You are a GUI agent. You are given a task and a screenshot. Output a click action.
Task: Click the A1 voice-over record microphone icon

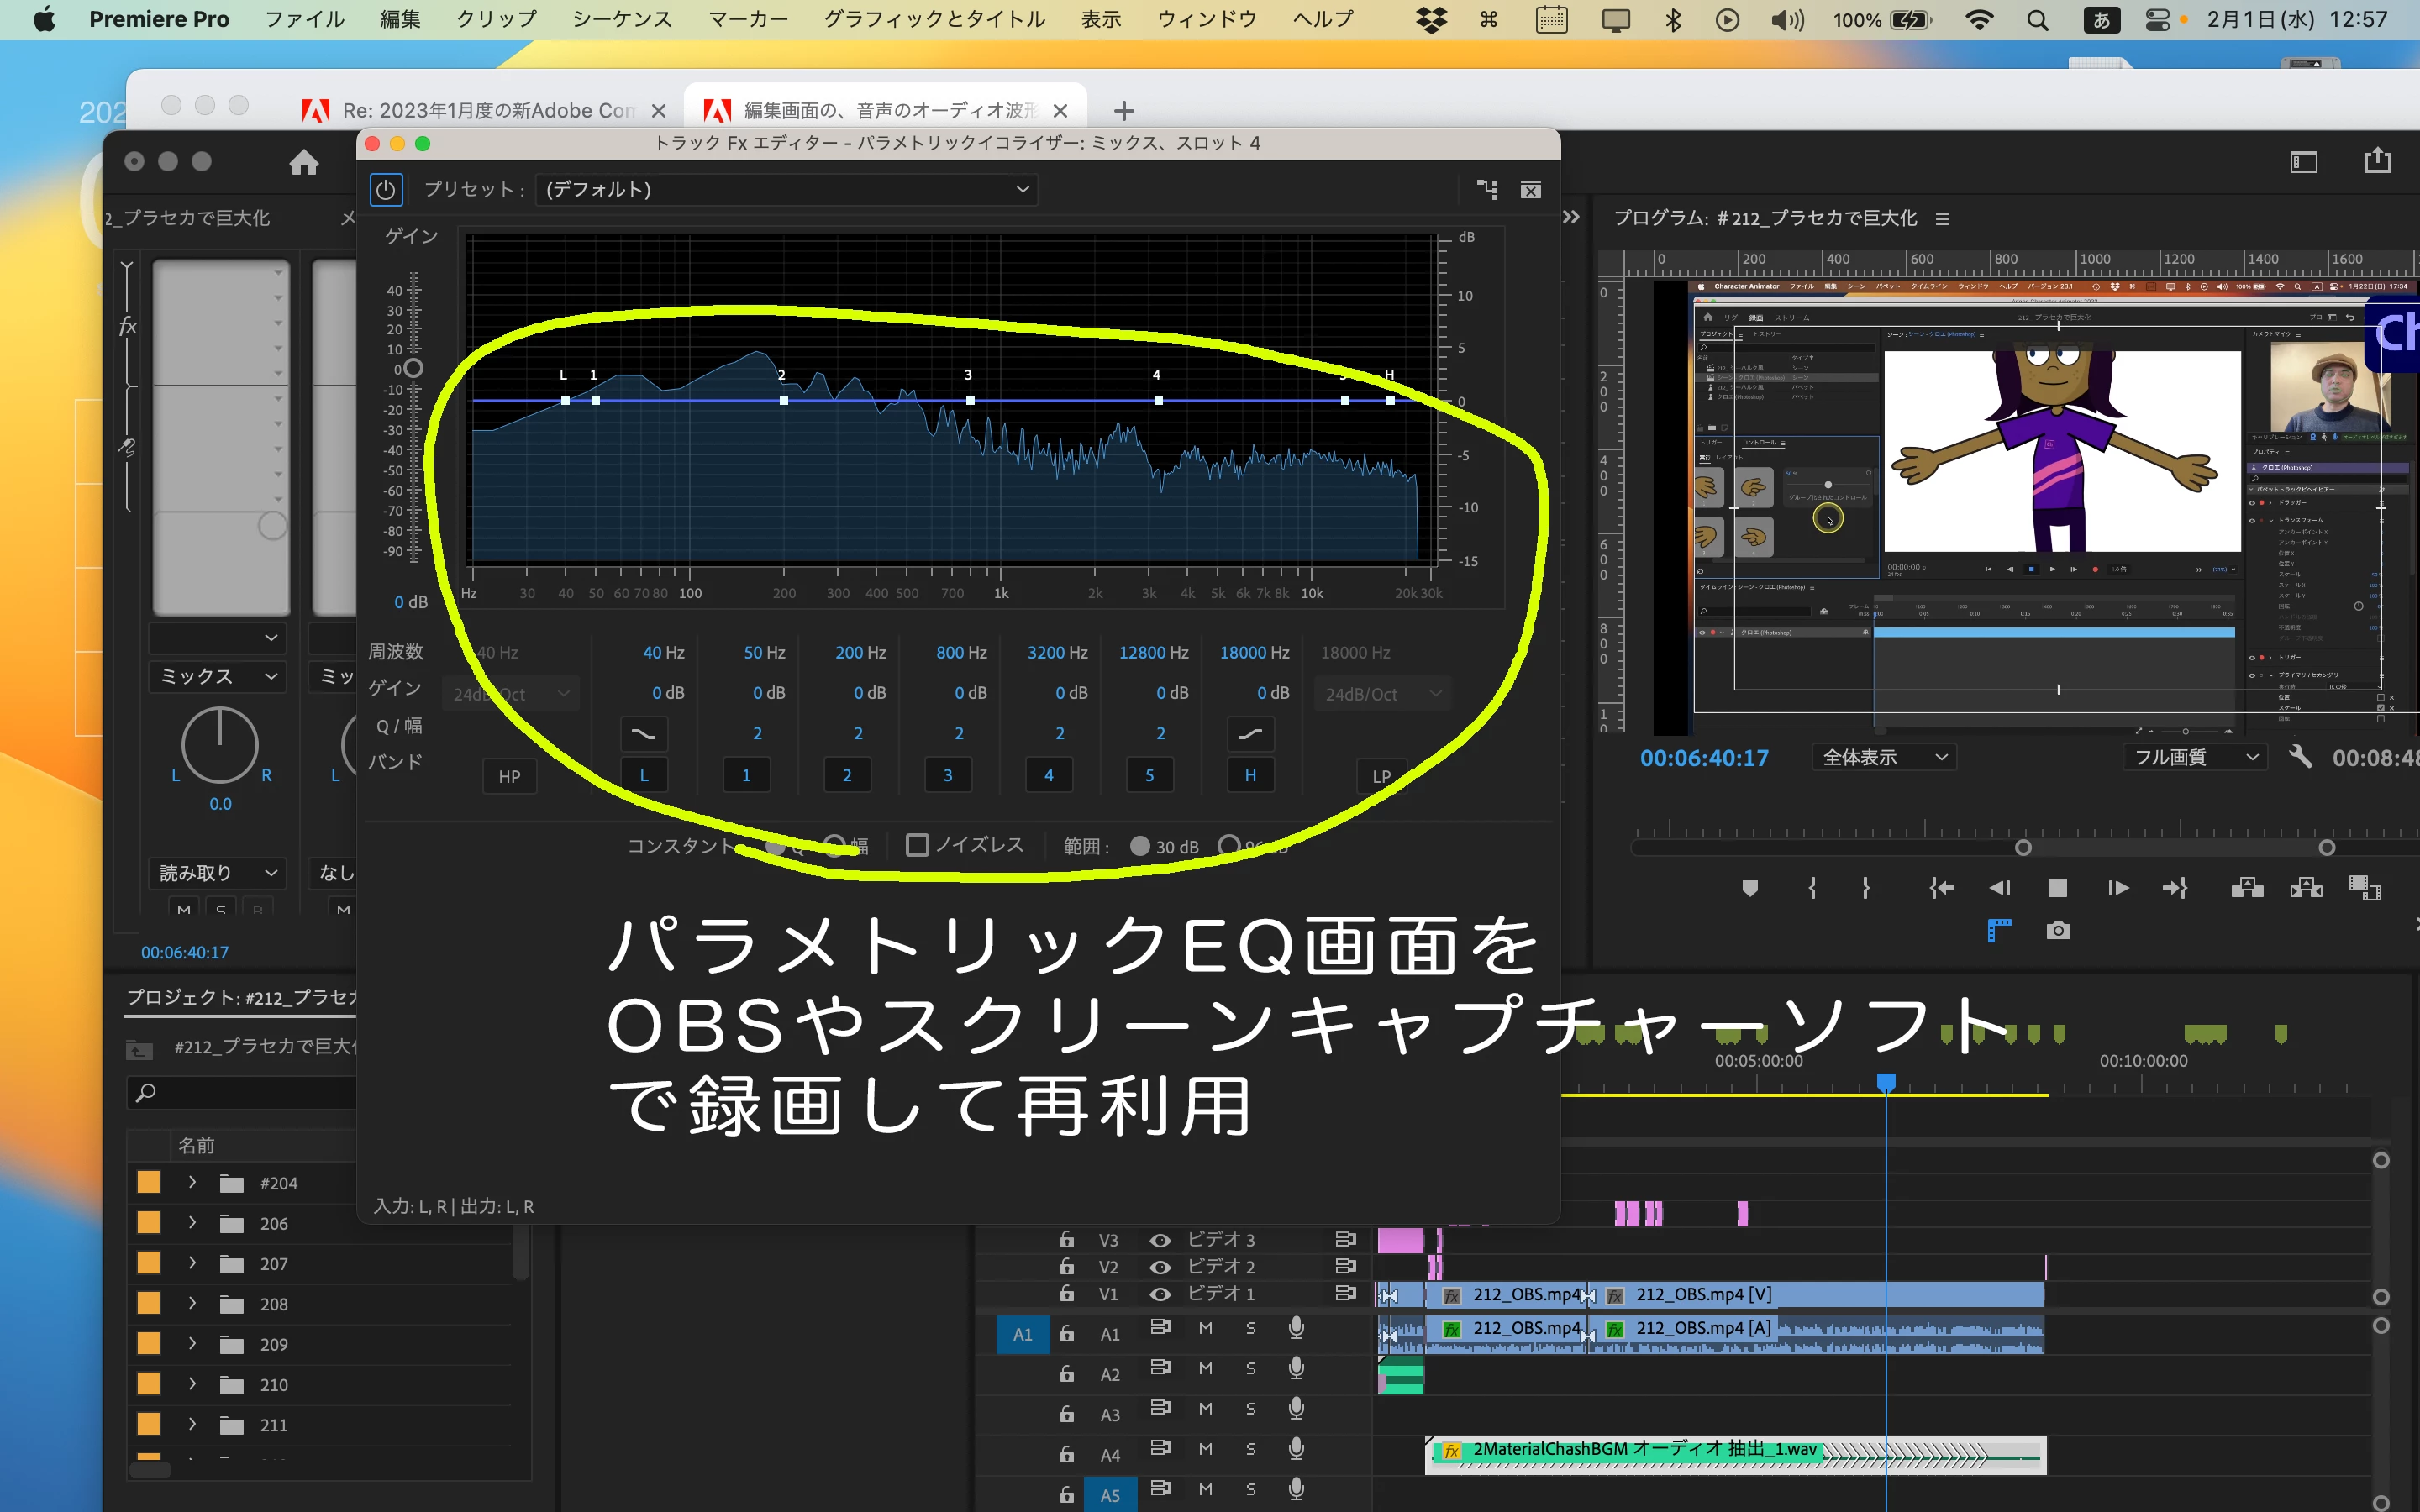click(1296, 1328)
